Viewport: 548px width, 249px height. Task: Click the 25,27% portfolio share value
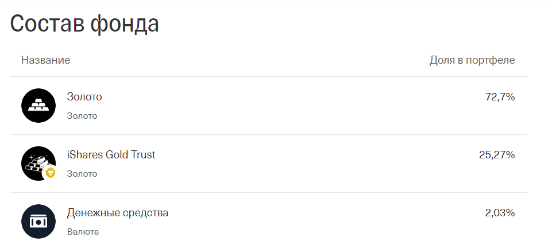[497, 155]
